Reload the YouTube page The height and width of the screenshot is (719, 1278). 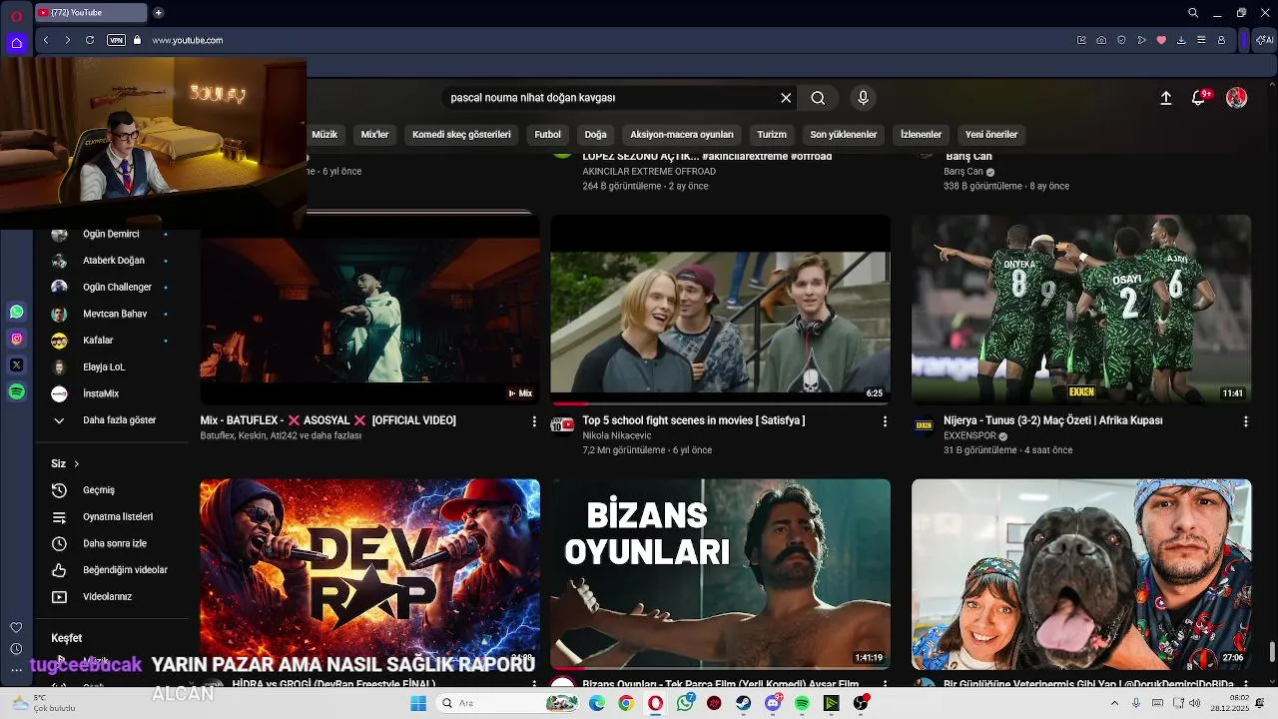point(90,40)
